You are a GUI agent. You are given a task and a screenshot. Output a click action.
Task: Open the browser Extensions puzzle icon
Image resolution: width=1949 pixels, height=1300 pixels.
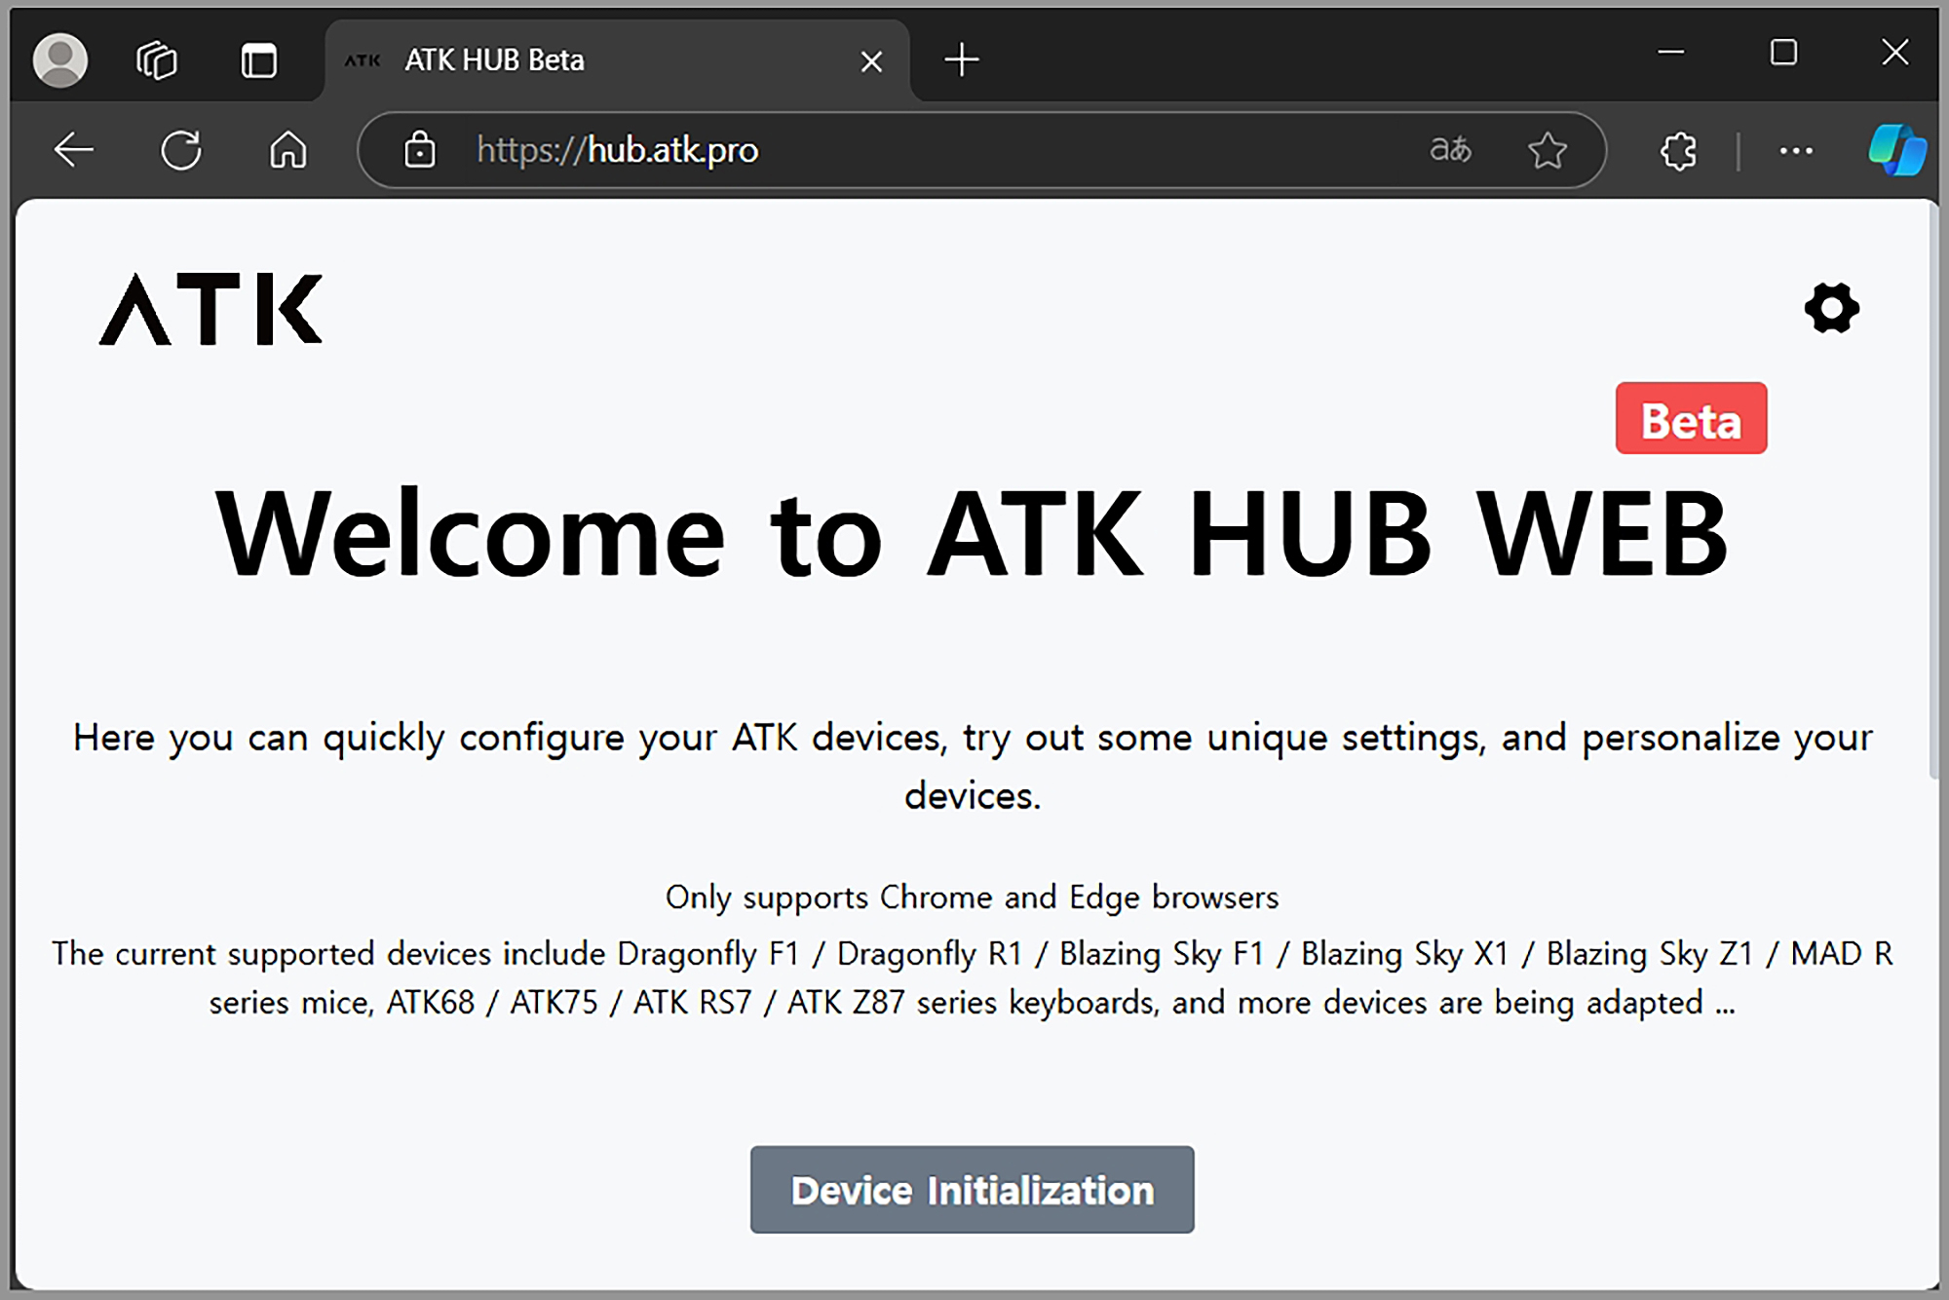(1678, 150)
